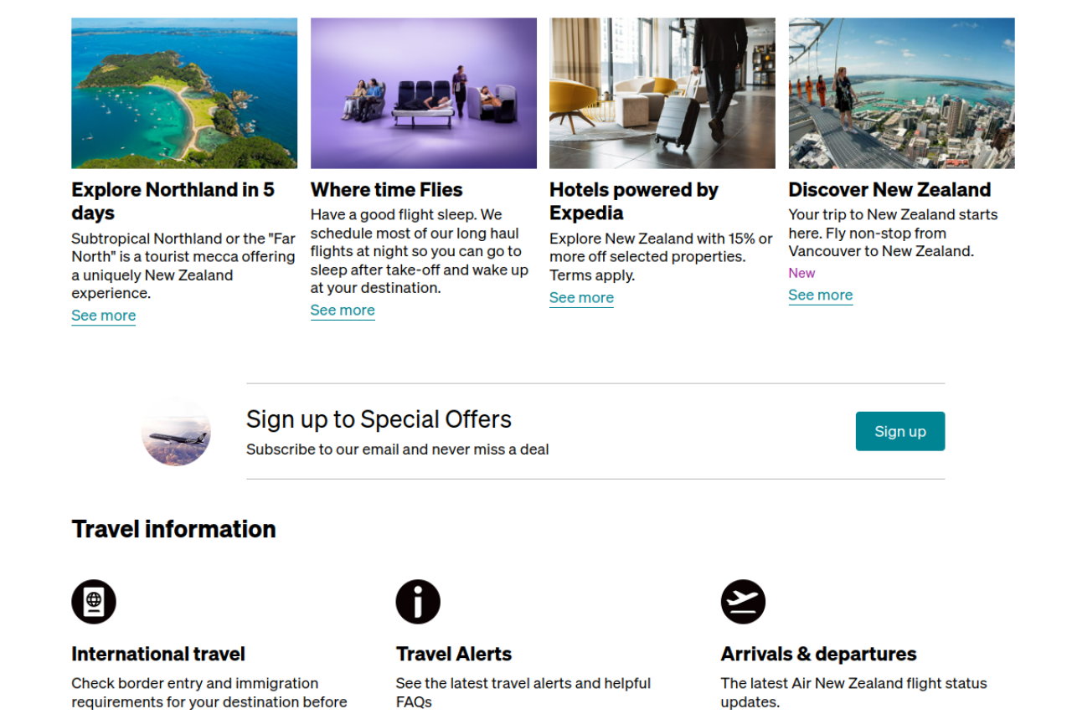The width and height of the screenshot is (1072, 714).
Task: Open the International travel heading link
Action: click(158, 654)
